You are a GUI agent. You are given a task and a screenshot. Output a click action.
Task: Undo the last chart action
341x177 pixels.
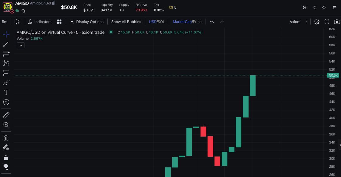tap(212, 22)
